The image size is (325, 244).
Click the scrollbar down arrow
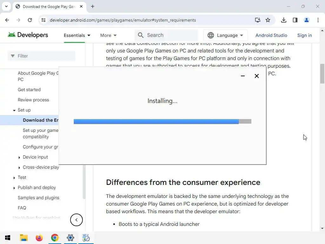tap(322, 228)
